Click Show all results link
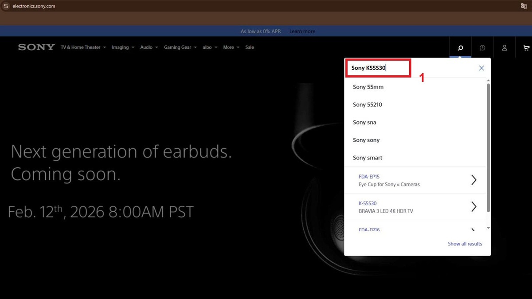The image size is (532, 299). pos(465,244)
